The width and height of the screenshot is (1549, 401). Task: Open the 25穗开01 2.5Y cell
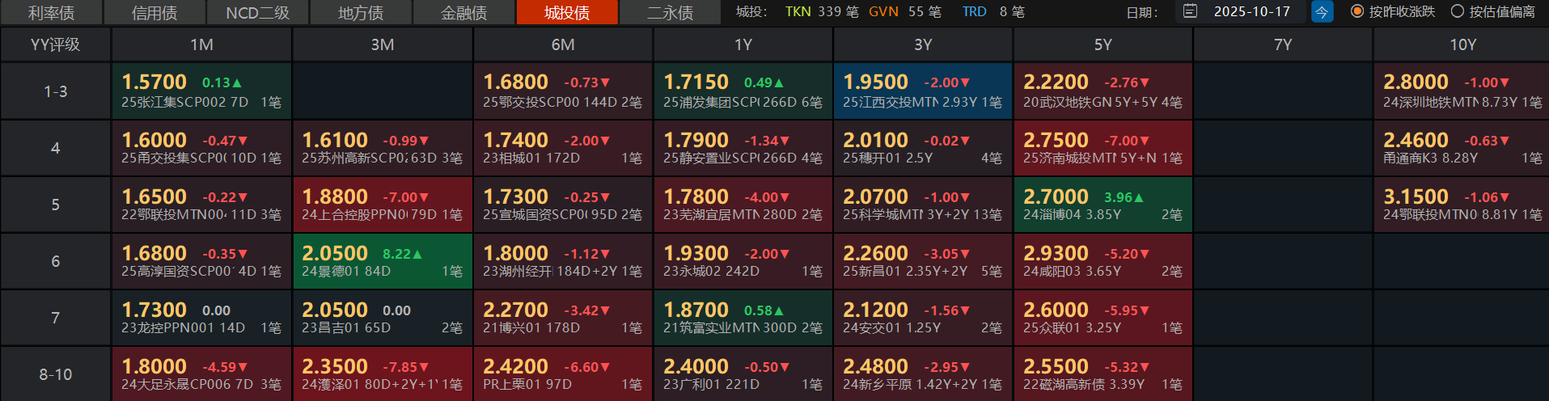923,148
